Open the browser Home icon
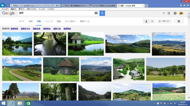The image size is (190, 106). [x=181, y=5]
